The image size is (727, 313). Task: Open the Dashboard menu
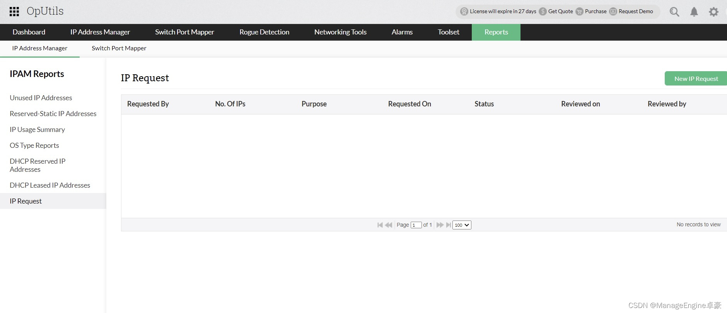pyautogui.click(x=29, y=32)
